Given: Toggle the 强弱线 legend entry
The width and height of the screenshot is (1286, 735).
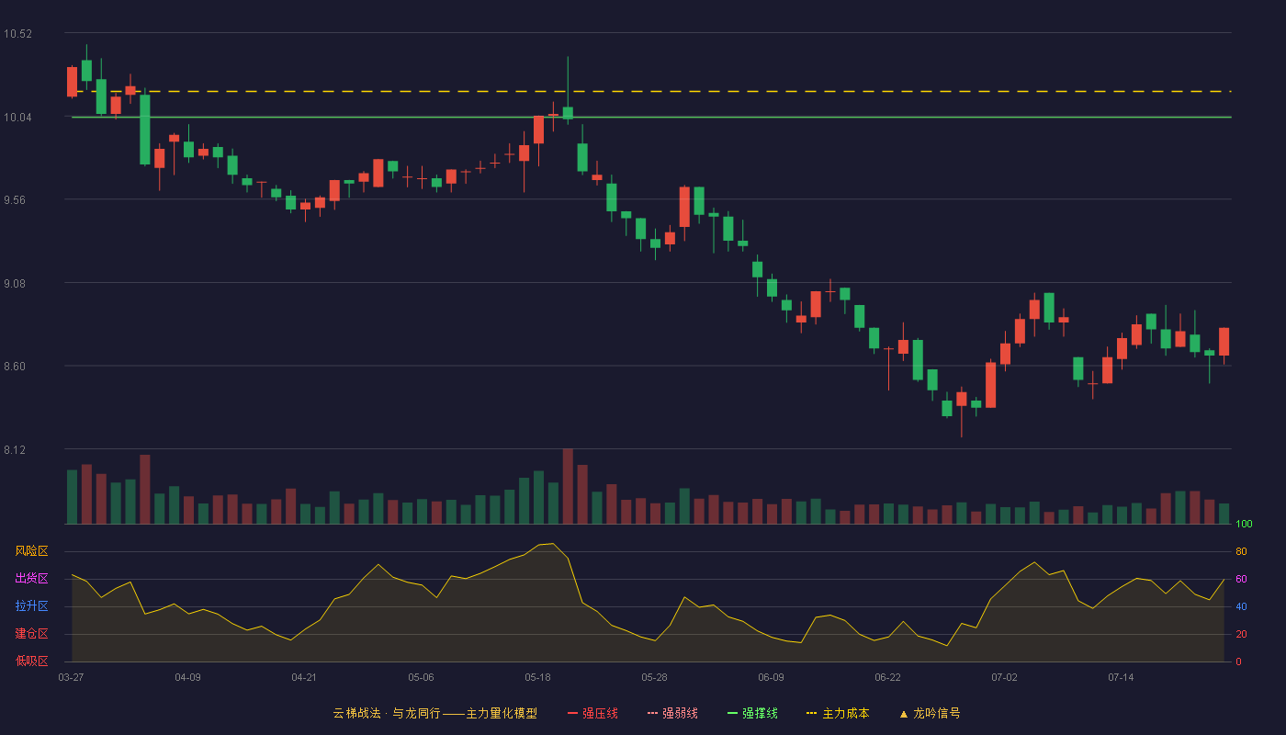Looking at the screenshot, I should (x=672, y=713).
